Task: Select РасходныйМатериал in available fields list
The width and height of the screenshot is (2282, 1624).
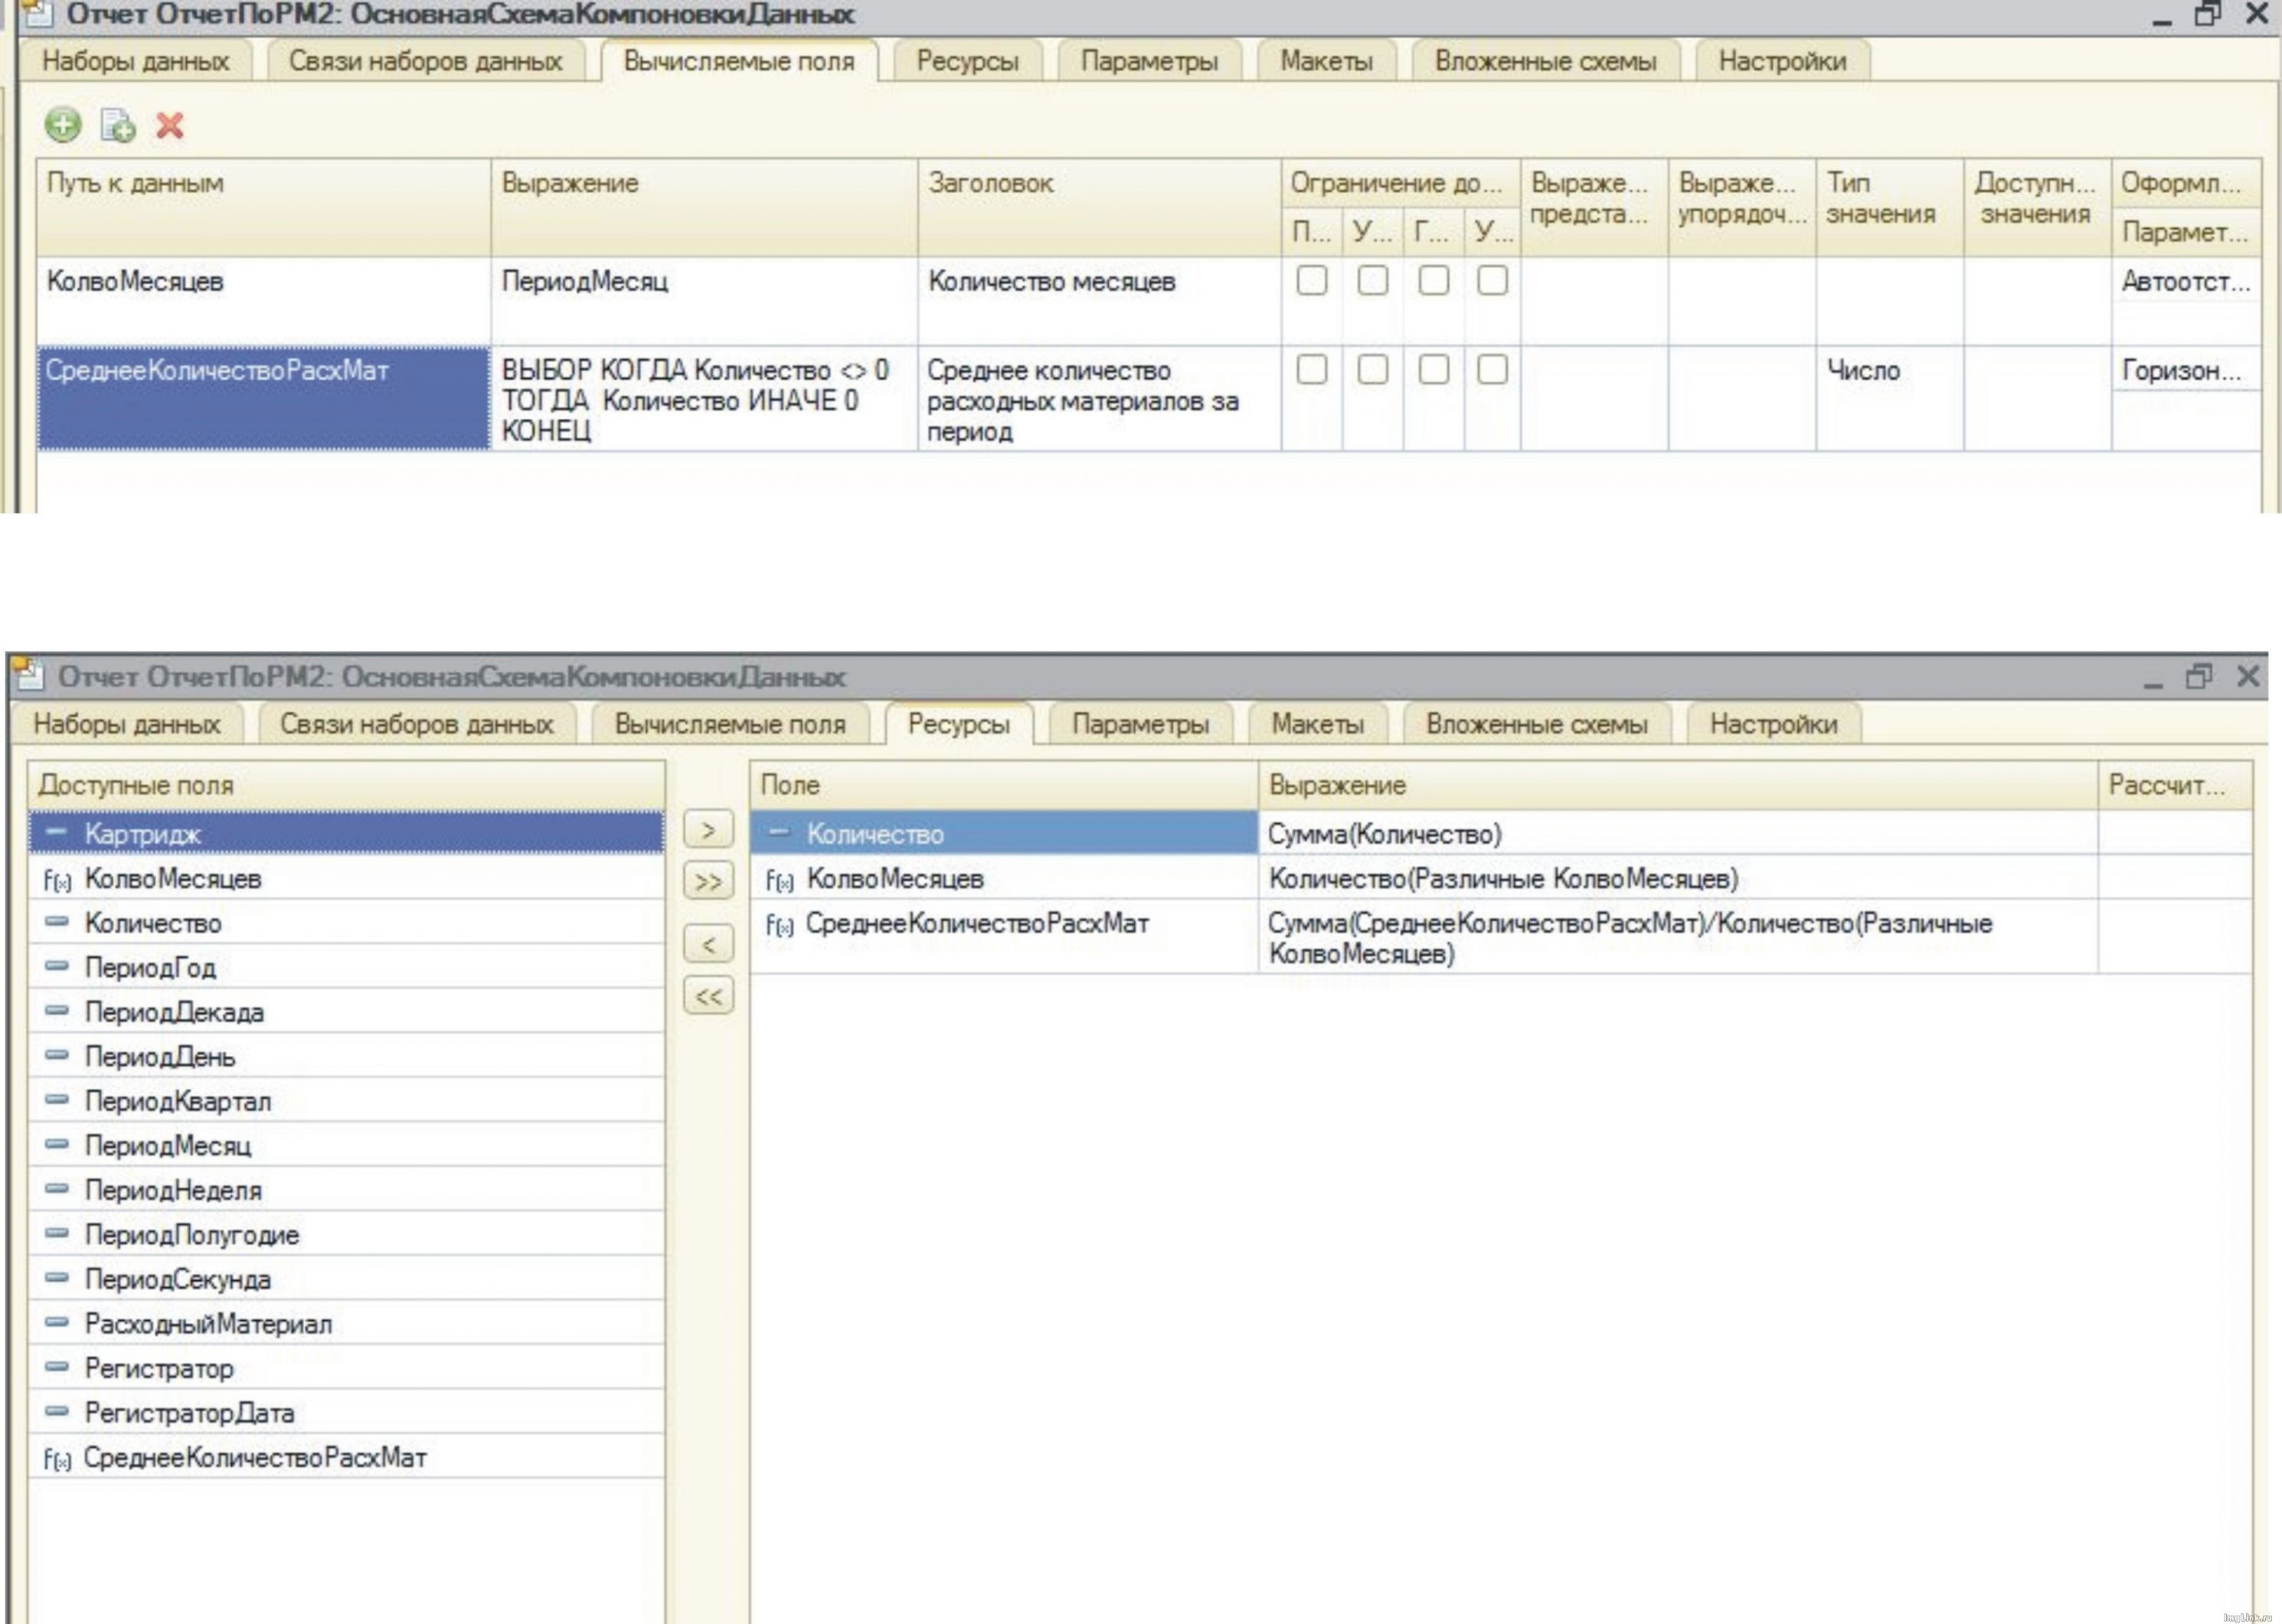Action: pyautogui.click(x=346, y=1323)
